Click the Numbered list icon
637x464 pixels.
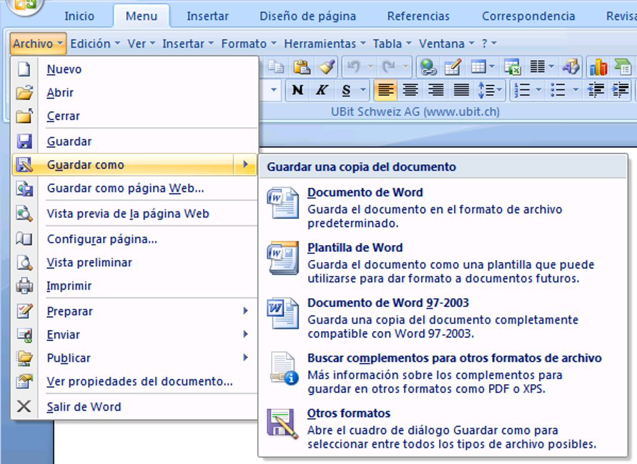(x=522, y=90)
